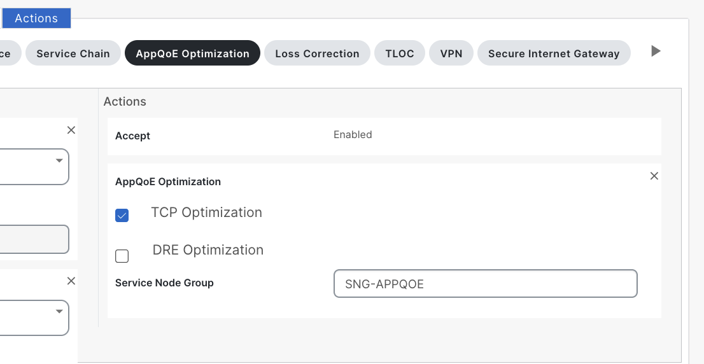Click the DRE Optimization label text
Viewport: 704px width, 364px height.
208,250
